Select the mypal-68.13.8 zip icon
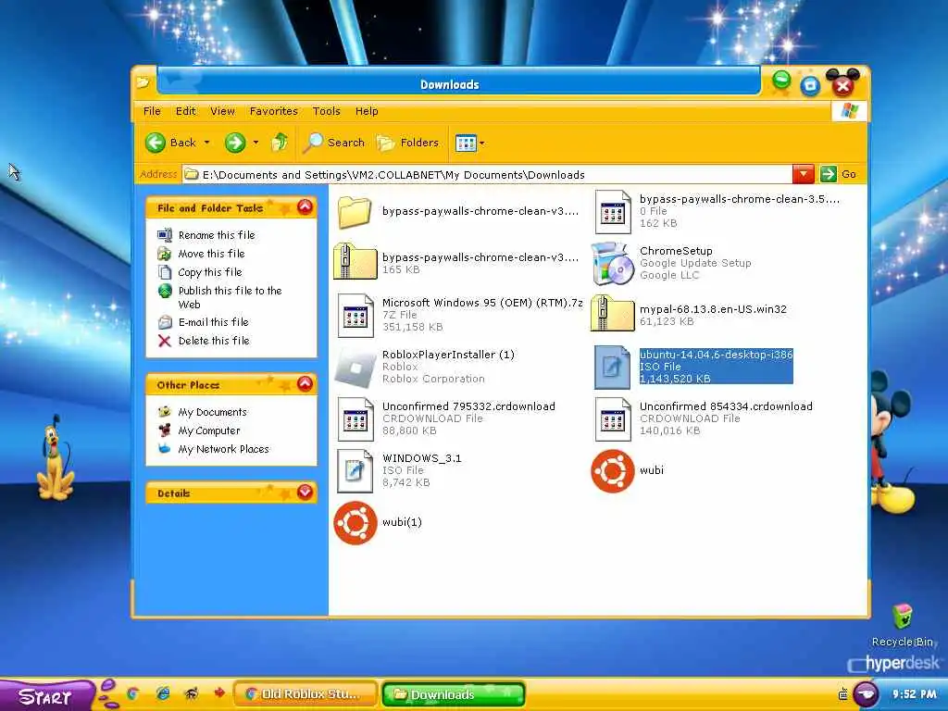948x711 pixels. tap(613, 313)
